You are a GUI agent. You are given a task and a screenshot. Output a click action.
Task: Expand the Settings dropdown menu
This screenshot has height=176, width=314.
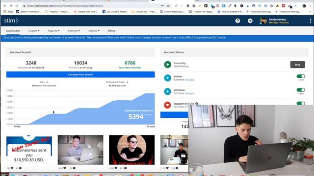[74, 31]
